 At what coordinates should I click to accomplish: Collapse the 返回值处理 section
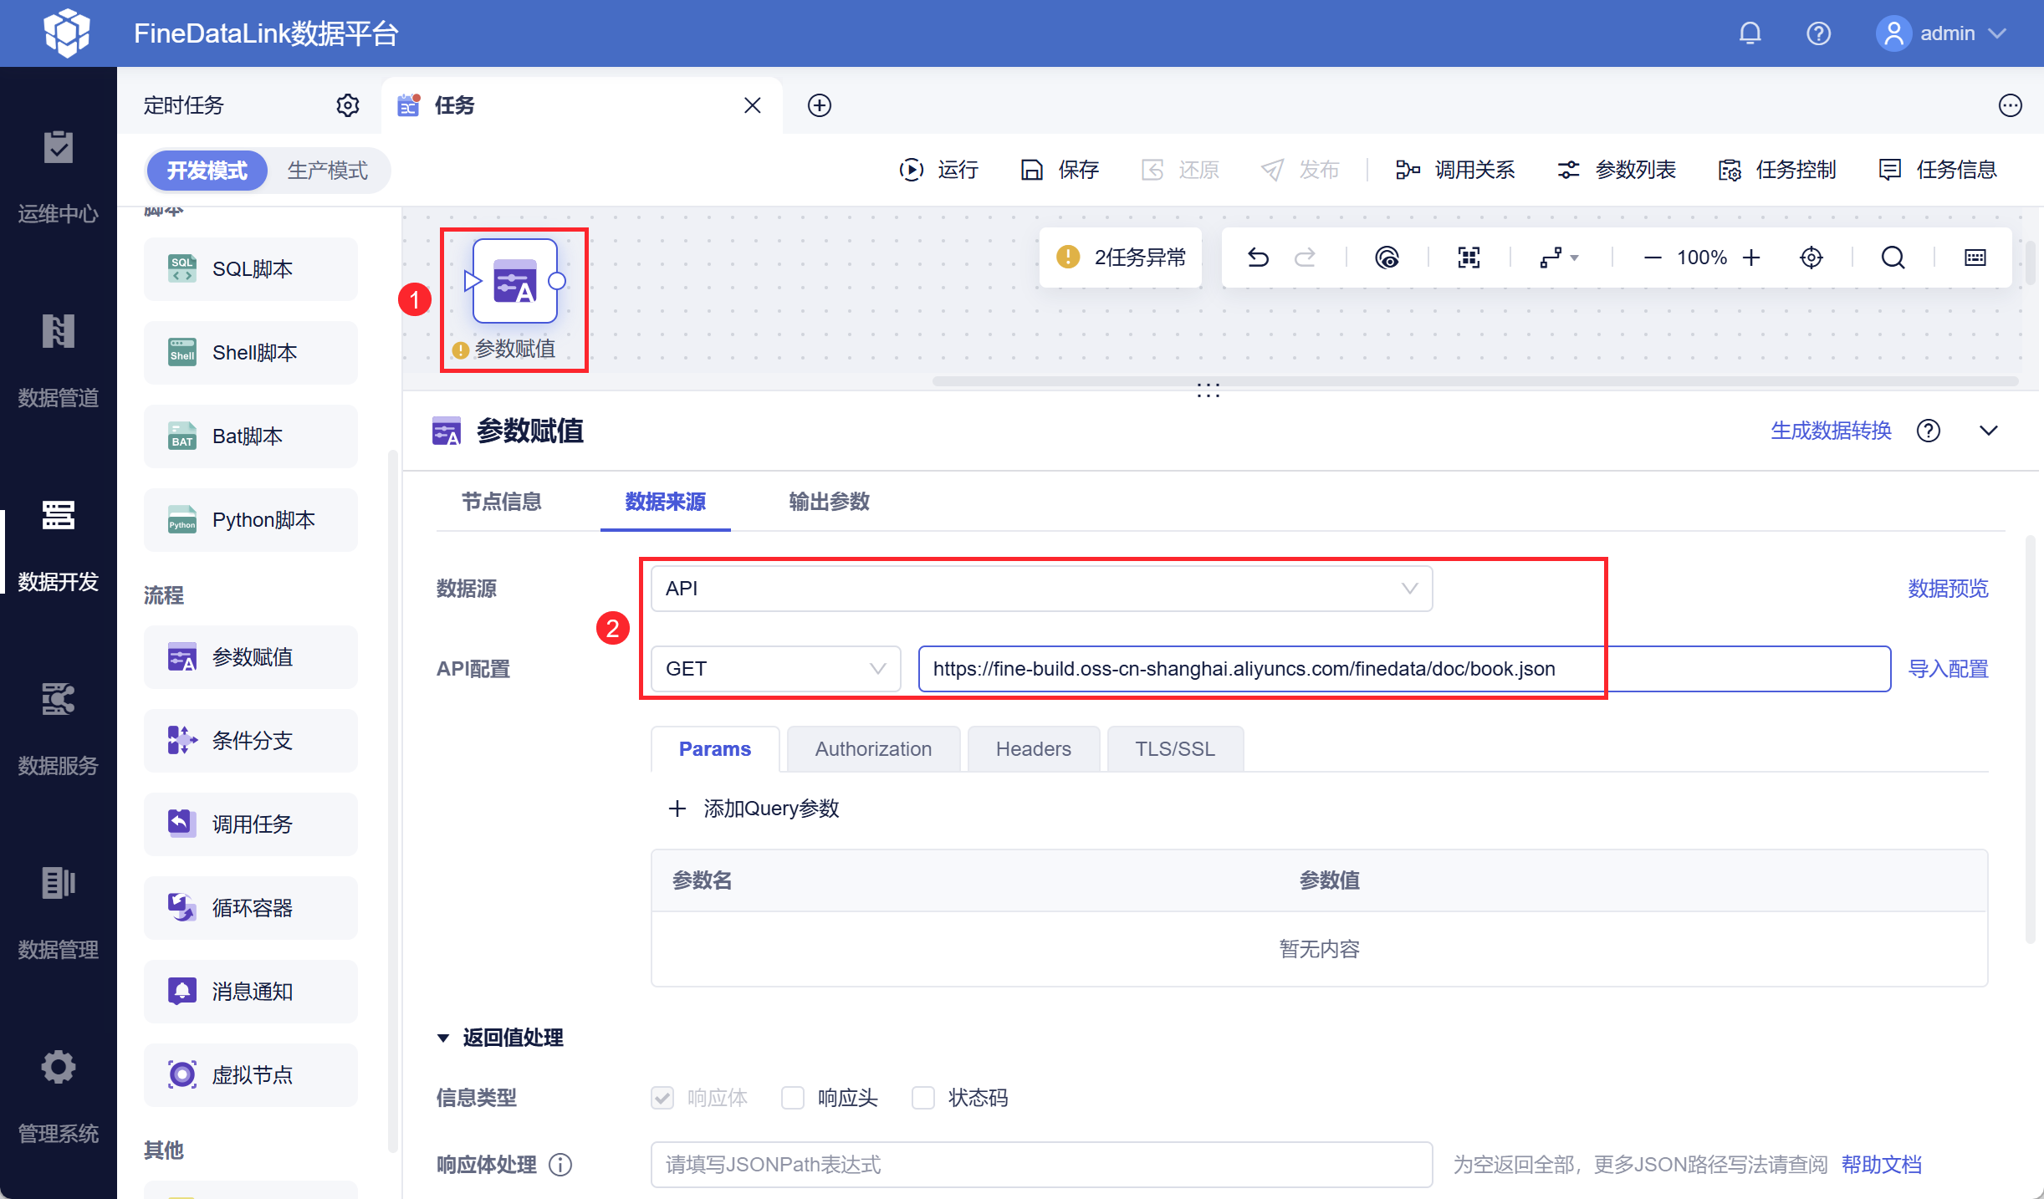[443, 1038]
